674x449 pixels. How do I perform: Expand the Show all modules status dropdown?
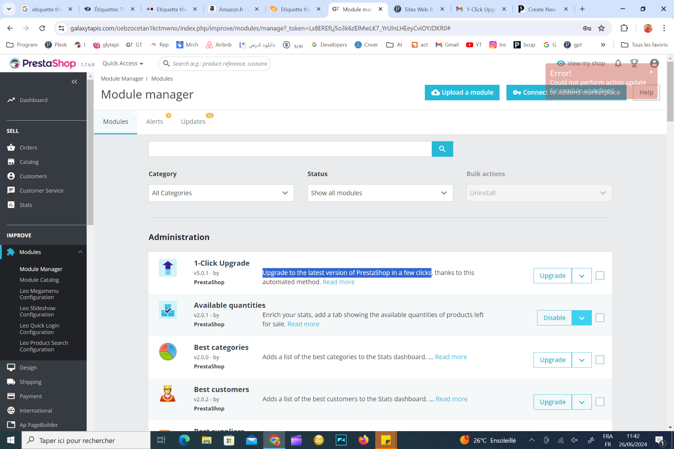point(380,193)
